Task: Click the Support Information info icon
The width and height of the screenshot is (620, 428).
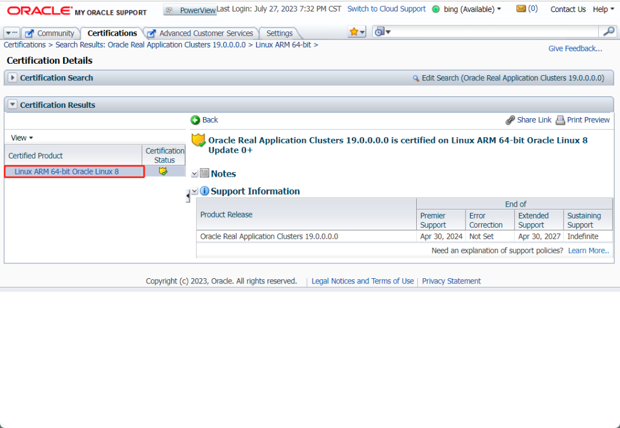Action: click(204, 191)
